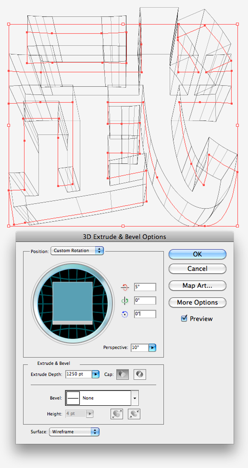Click the Z axis rotation angle field

point(145,314)
